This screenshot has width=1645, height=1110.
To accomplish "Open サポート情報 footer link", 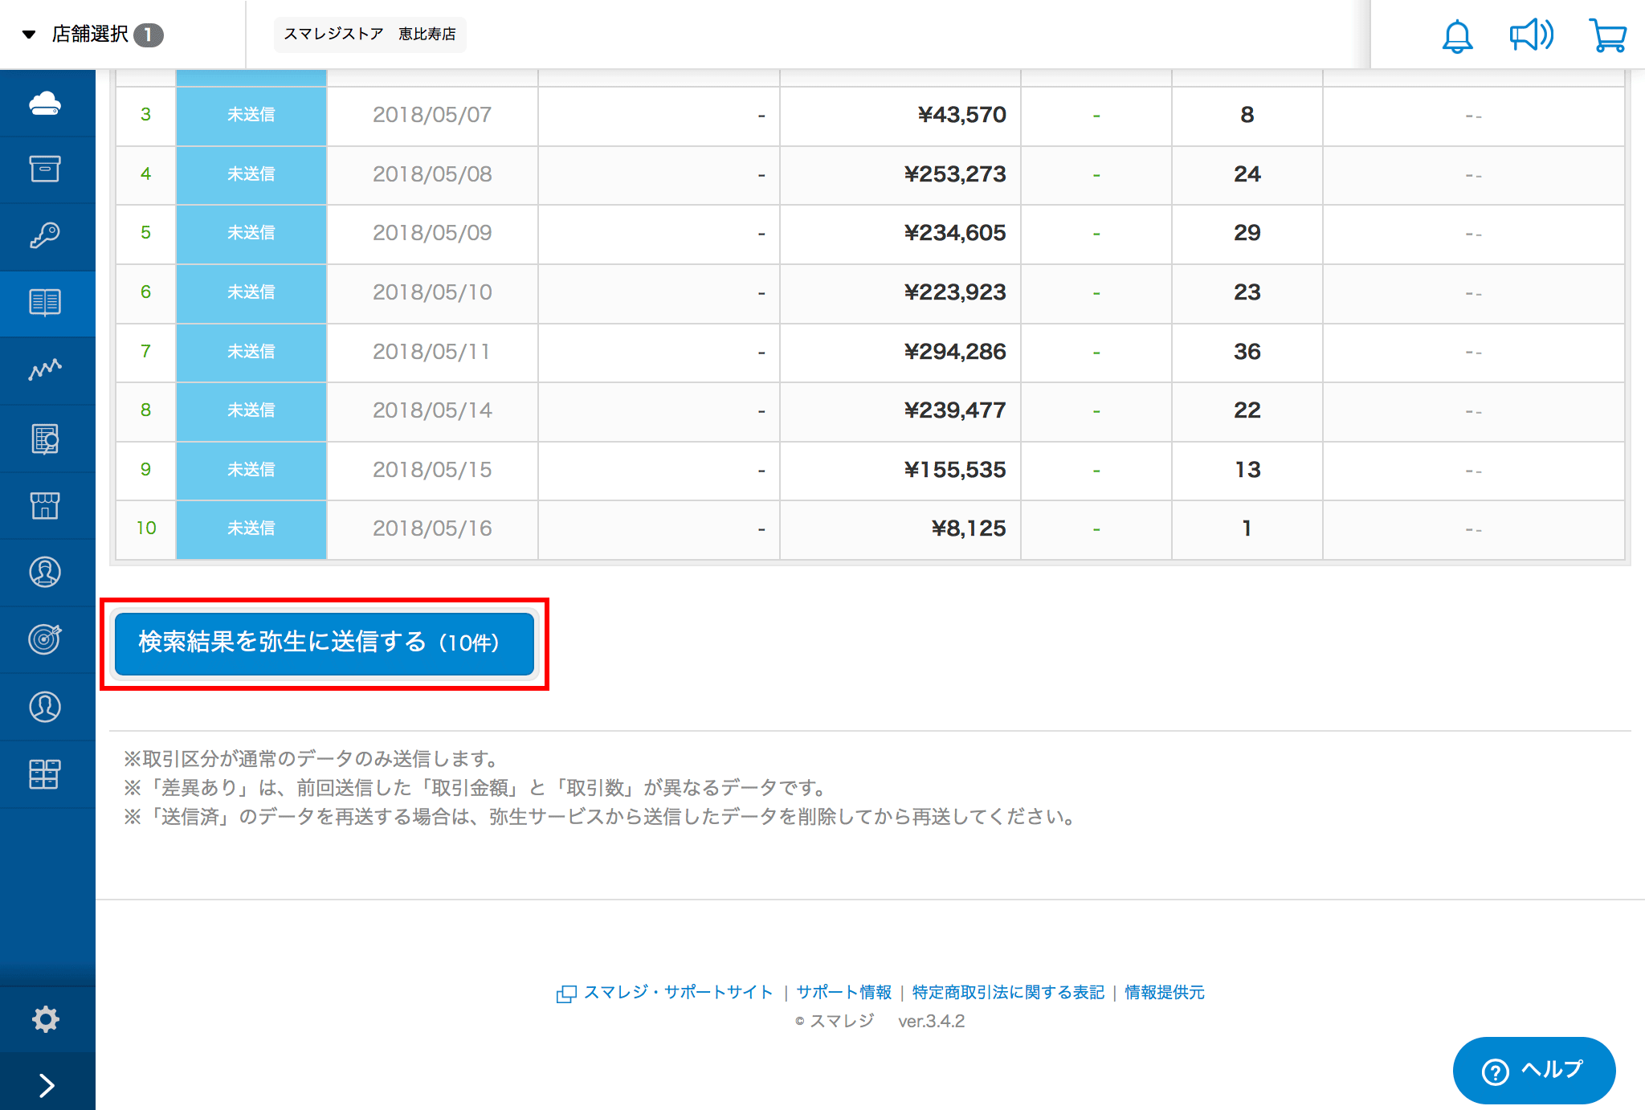I will (843, 993).
